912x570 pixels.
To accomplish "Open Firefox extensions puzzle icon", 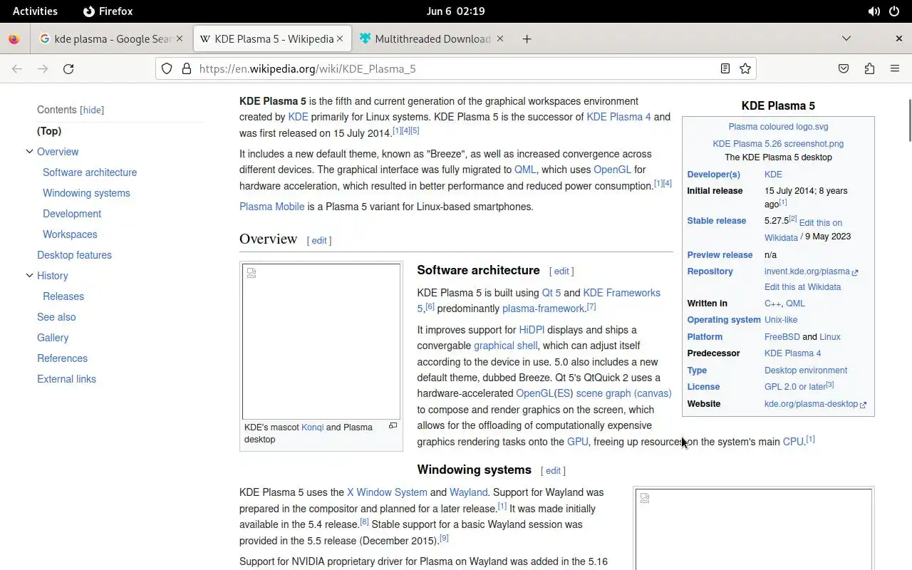I will (x=869, y=68).
